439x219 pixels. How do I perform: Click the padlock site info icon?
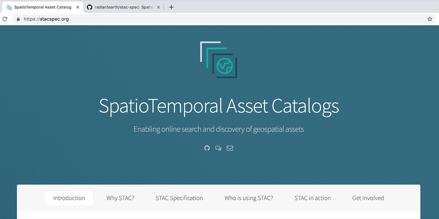coord(18,19)
